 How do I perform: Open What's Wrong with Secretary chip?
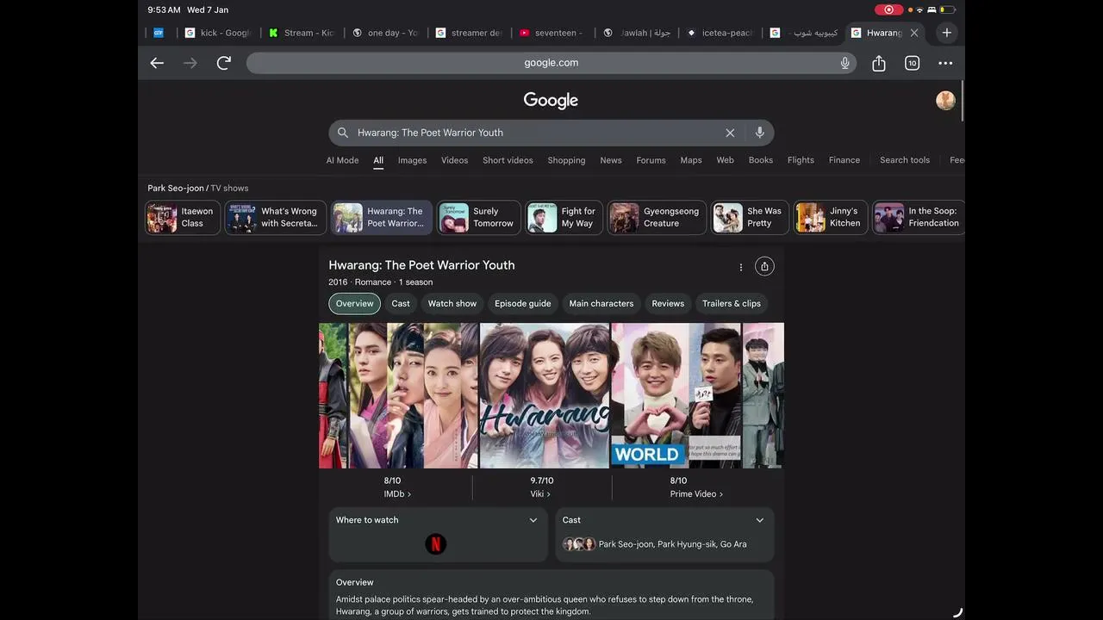pyautogui.click(x=276, y=218)
